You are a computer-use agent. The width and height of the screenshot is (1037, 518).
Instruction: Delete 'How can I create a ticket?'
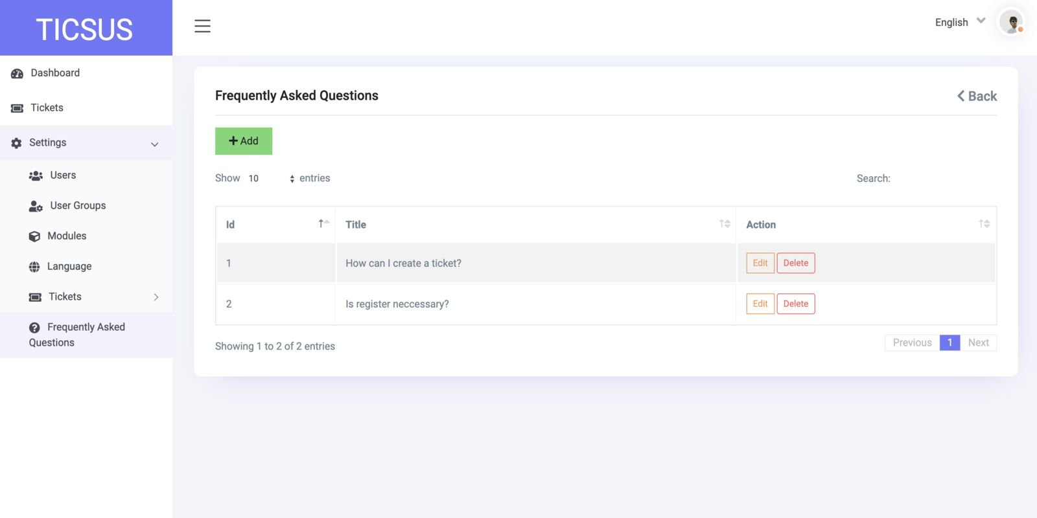tap(796, 263)
